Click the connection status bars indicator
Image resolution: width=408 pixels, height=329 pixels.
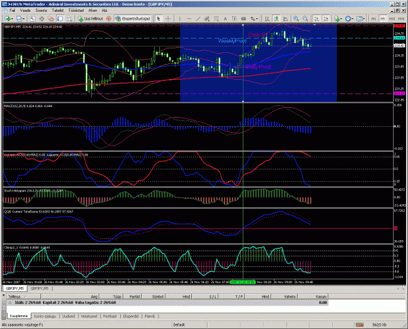point(360,325)
